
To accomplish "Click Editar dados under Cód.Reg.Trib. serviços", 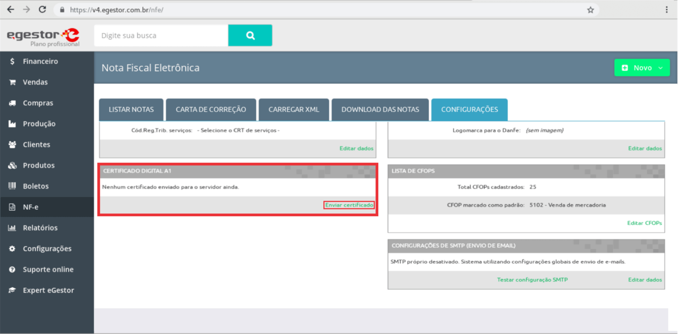I will (x=356, y=148).
